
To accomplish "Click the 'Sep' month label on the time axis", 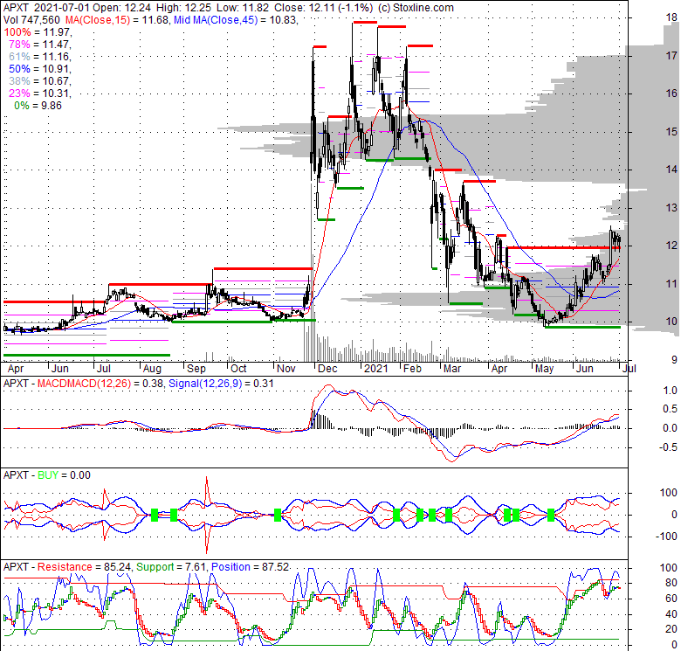I will click(x=196, y=369).
